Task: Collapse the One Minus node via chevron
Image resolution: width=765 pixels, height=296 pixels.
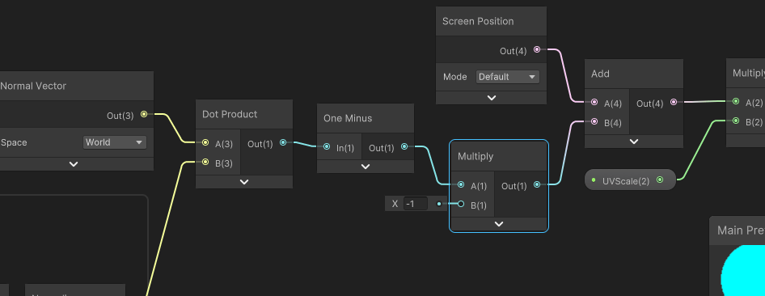Action: pyautogui.click(x=366, y=167)
